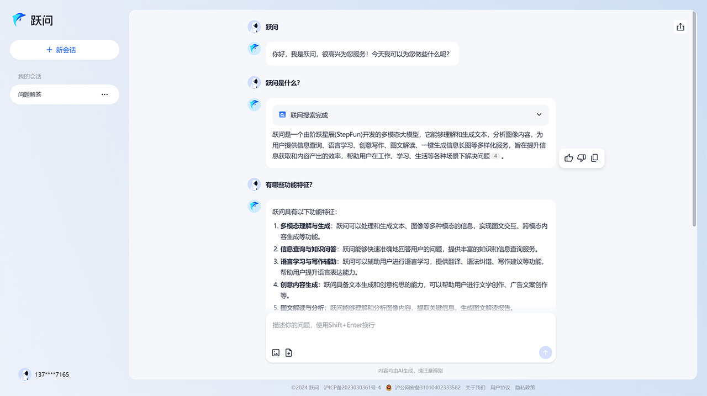This screenshot has width=707, height=396.
Task: Open the share icon at top right
Action: [680, 26]
